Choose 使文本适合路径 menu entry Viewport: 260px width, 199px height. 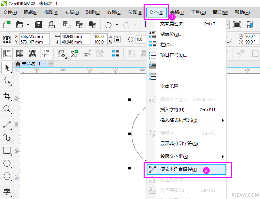(178, 169)
